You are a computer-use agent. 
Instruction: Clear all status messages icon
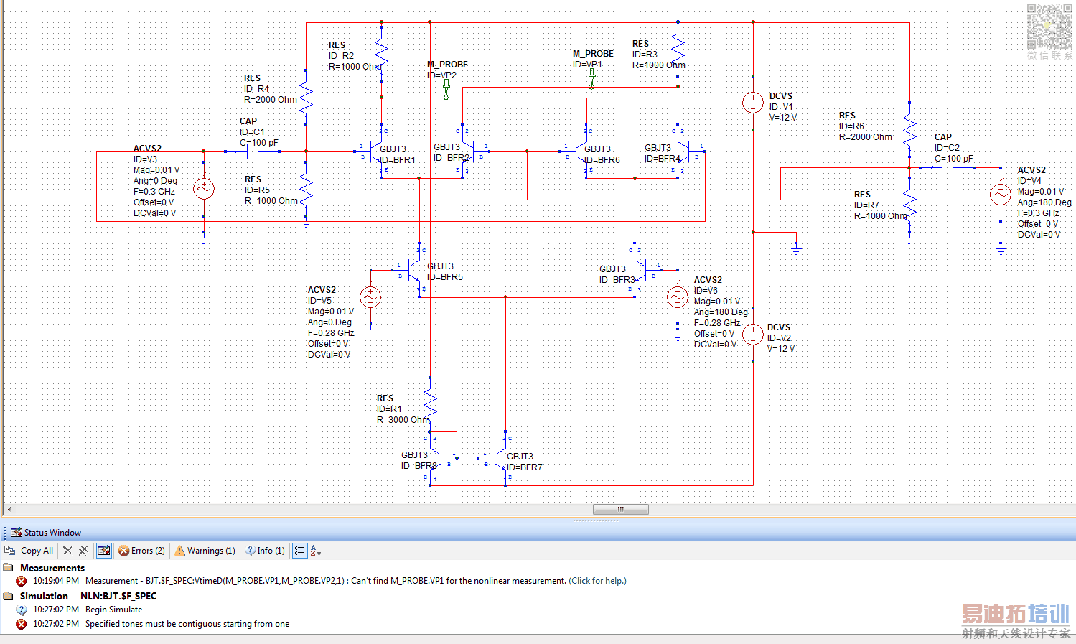[83, 551]
